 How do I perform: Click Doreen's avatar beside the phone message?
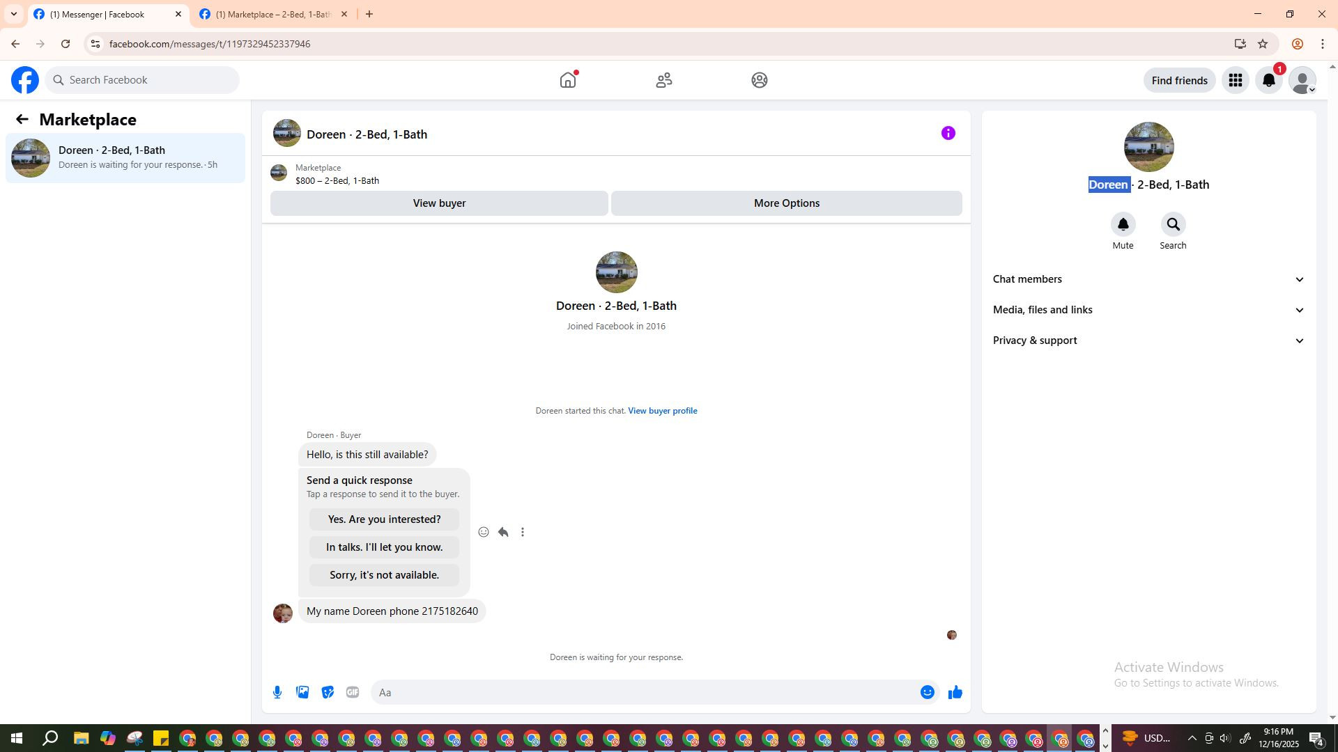tap(283, 613)
